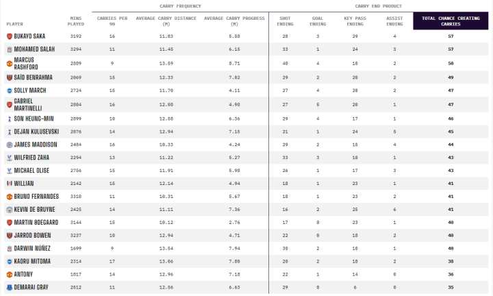Click the Brighton crest beside Solly March
The width and height of the screenshot is (493, 296).
click(x=9, y=90)
